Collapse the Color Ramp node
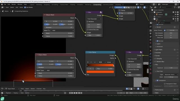 tap(87, 52)
